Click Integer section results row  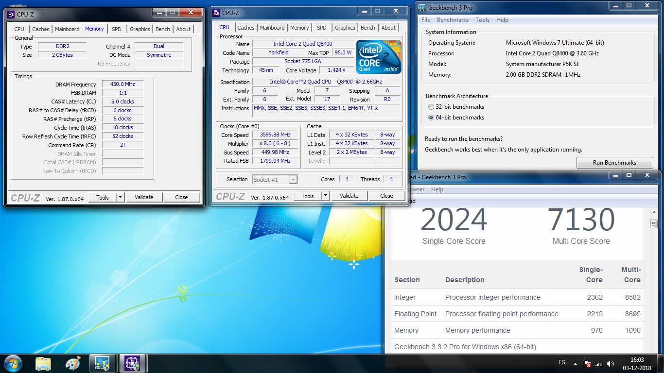tap(517, 297)
